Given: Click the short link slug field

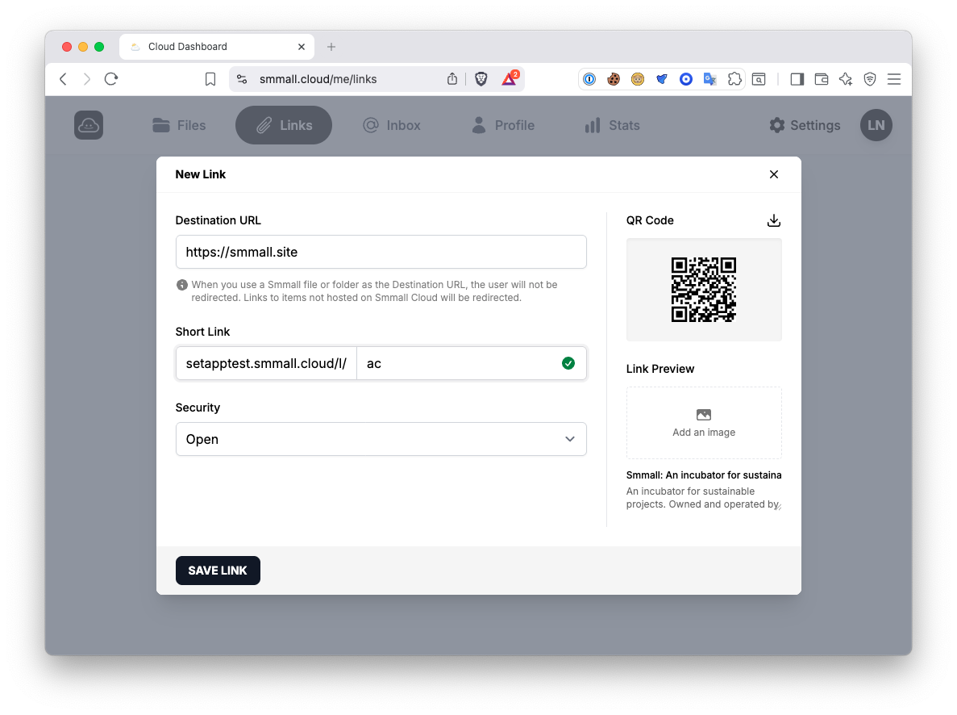Looking at the screenshot, I should [x=460, y=363].
